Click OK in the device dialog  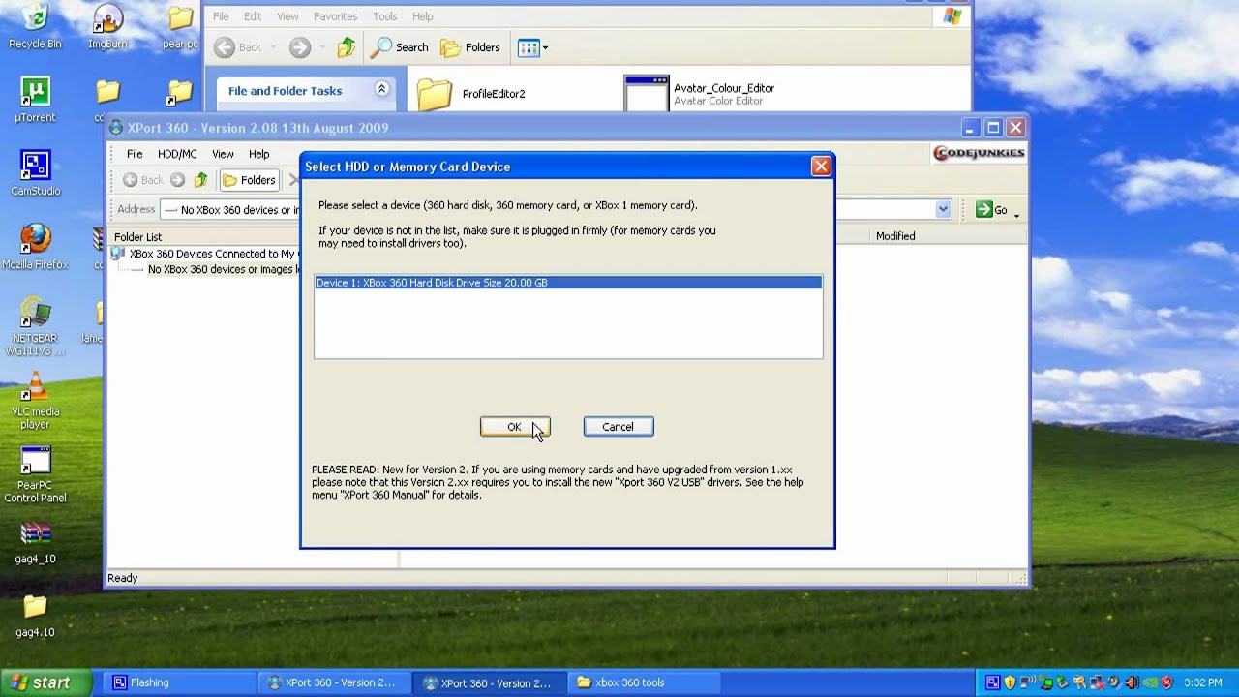[x=515, y=427]
